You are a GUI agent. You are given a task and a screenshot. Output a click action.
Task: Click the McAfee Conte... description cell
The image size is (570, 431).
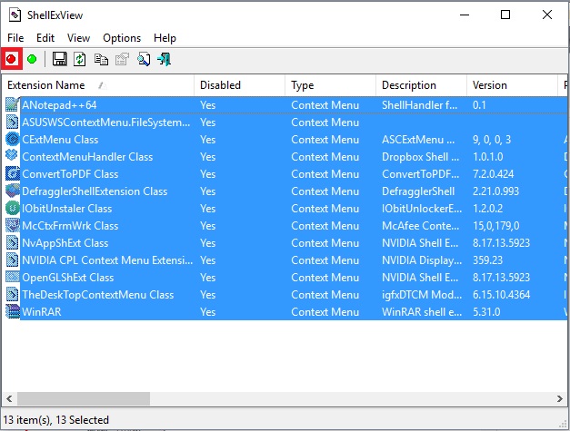coord(421,226)
